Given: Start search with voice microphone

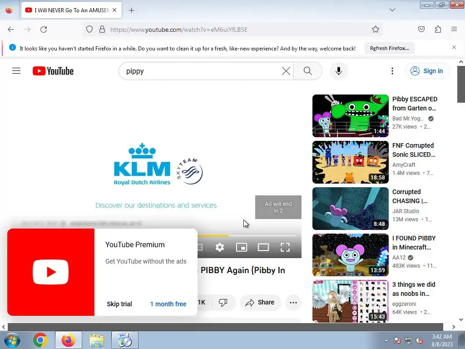Looking at the screenshot, I should coord(339,71).
